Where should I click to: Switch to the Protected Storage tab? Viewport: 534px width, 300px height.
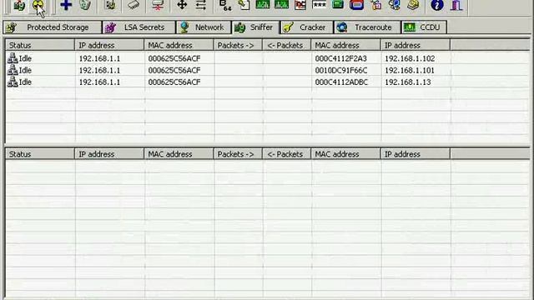coord(52,27)
